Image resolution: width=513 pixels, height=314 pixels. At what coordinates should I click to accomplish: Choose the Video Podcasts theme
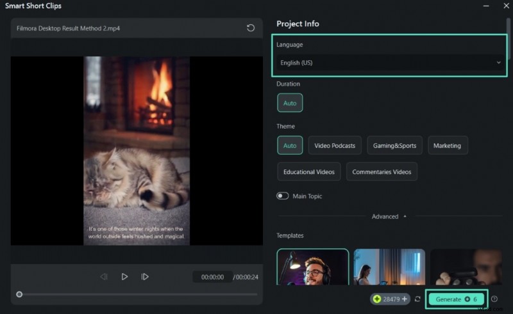[335, 145]
